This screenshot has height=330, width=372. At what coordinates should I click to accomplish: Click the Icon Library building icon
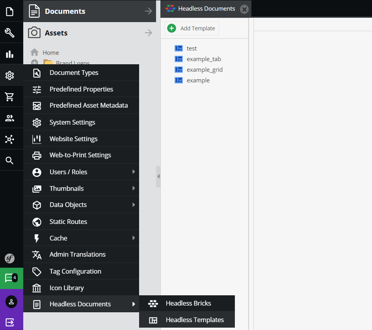click(x=37, y=288)
